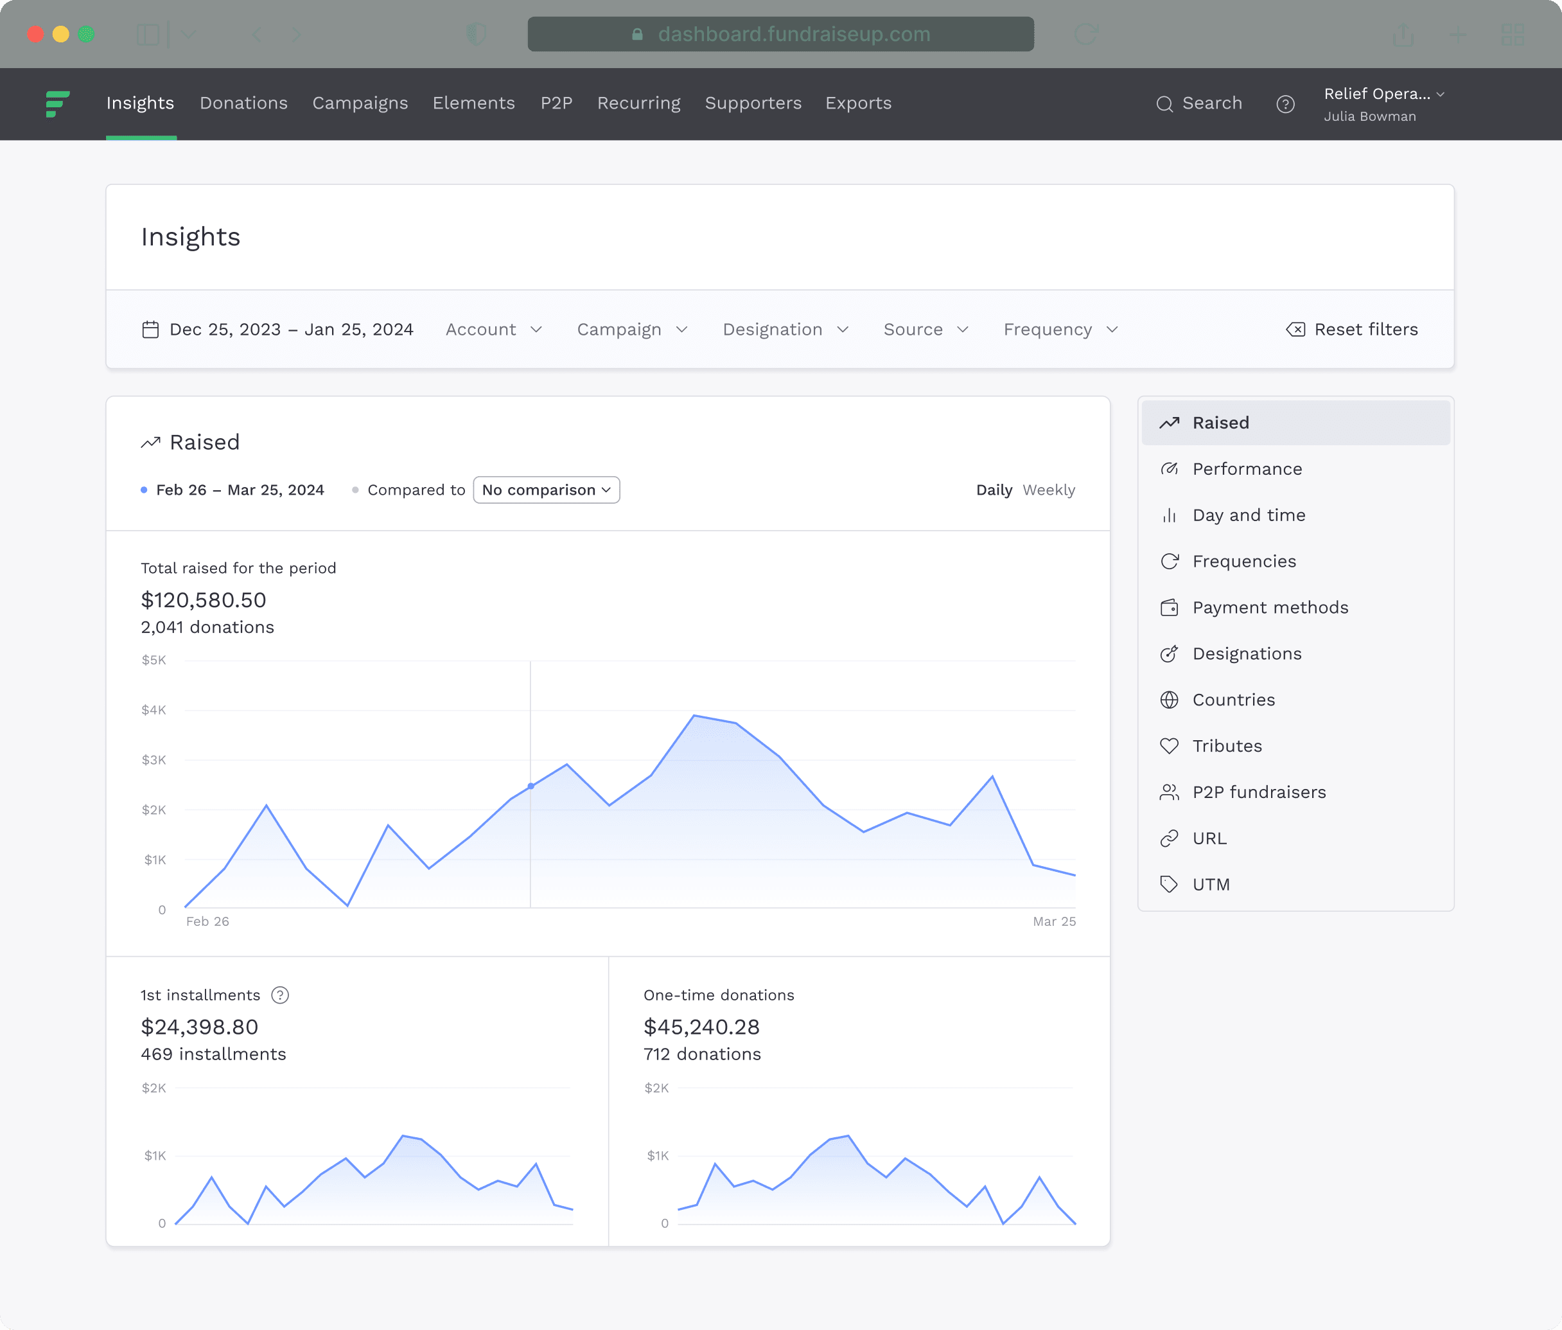Switch chart to Weekly view
1562x1330 pixels.
pos(1049,490)
